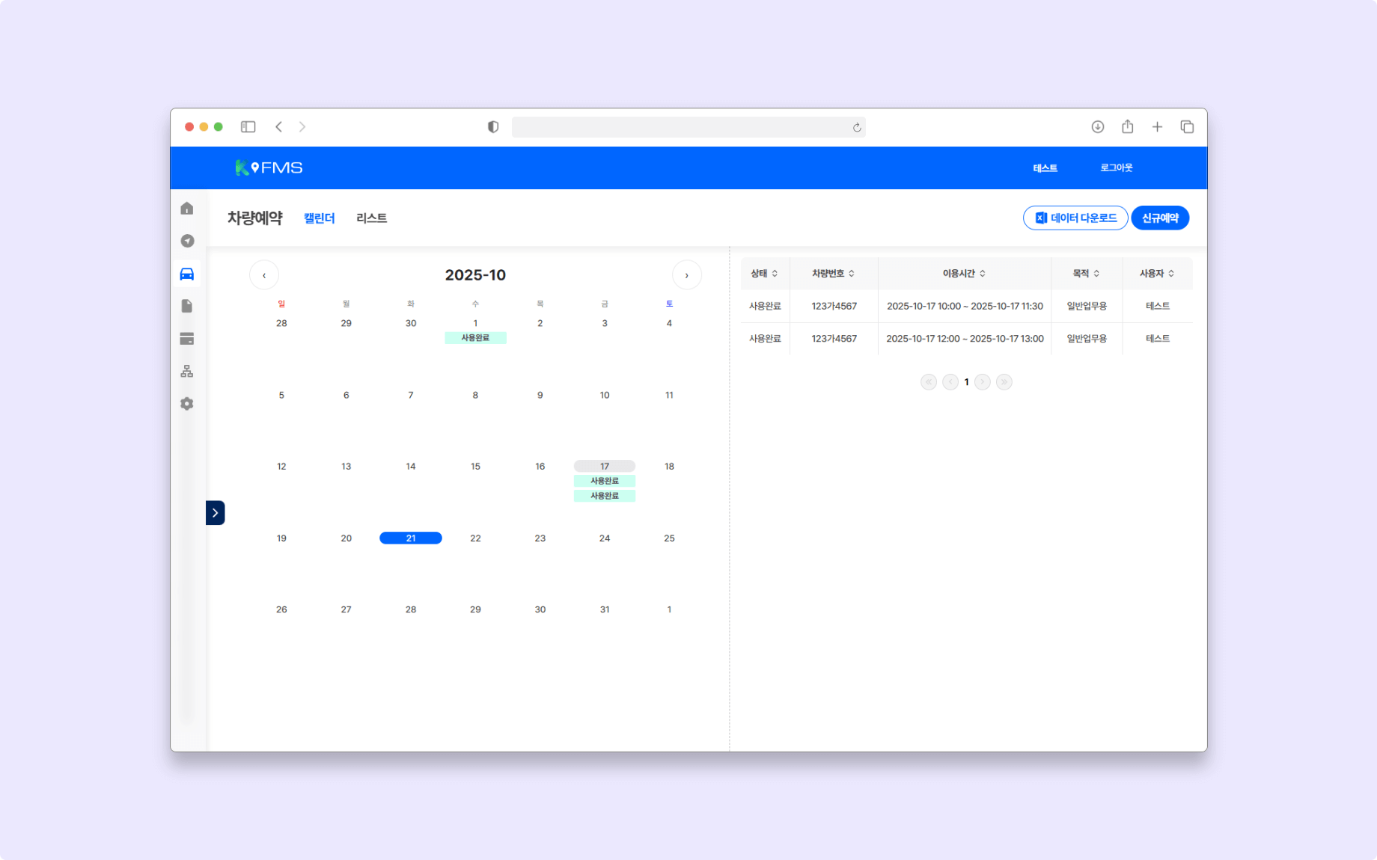Expand the collapsed side panel chevron

(215, 512)
